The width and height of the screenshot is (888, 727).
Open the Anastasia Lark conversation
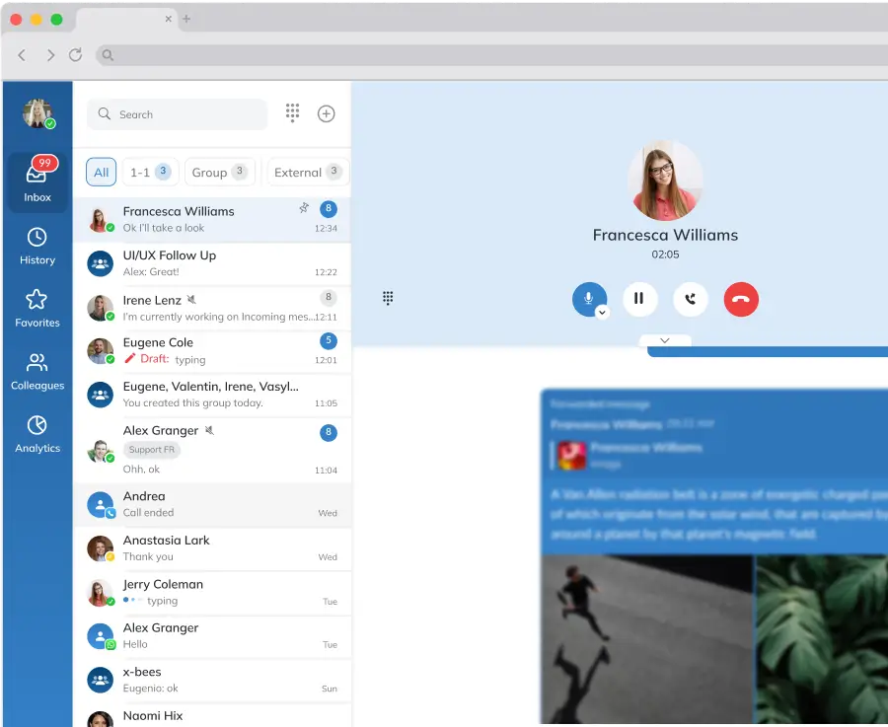pos(212,548)
